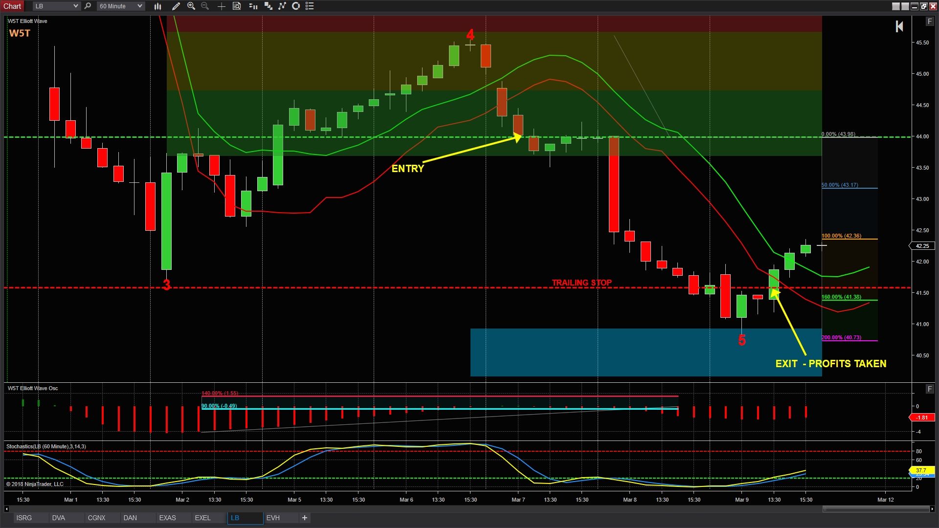Image resolution: width=939 pixels, height=528 pixels.
Task: Open the properties list icon
Action: click(x=310, y=6)
